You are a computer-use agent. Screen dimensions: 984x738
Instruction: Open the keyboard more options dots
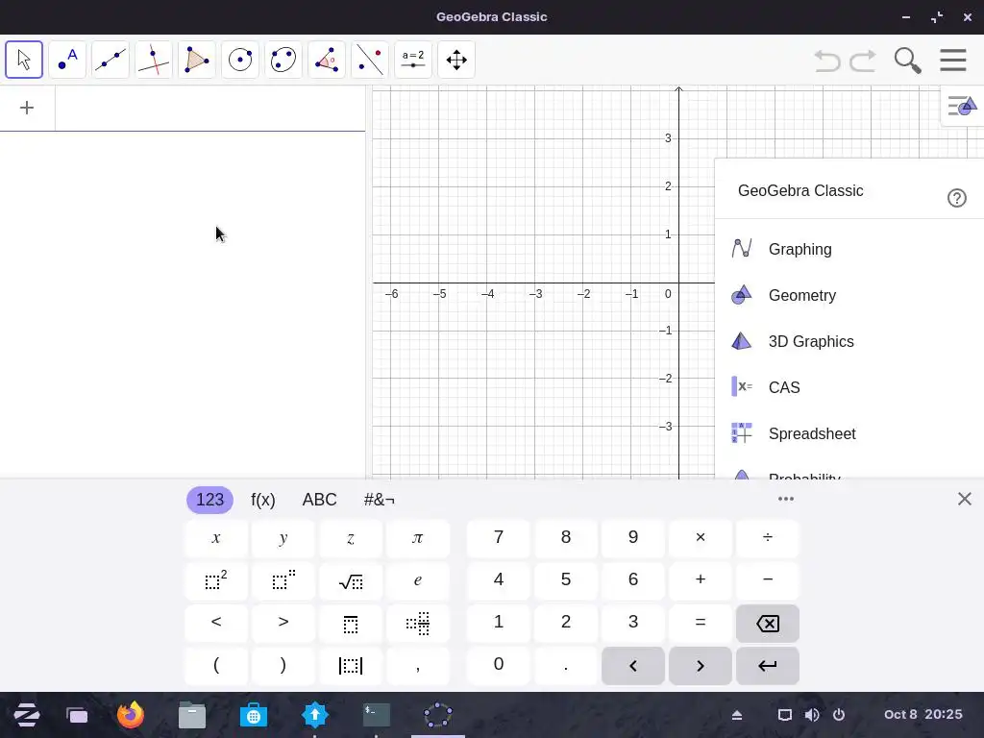(786, 499)
